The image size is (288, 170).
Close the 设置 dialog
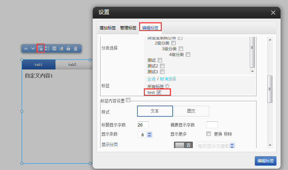273,12
